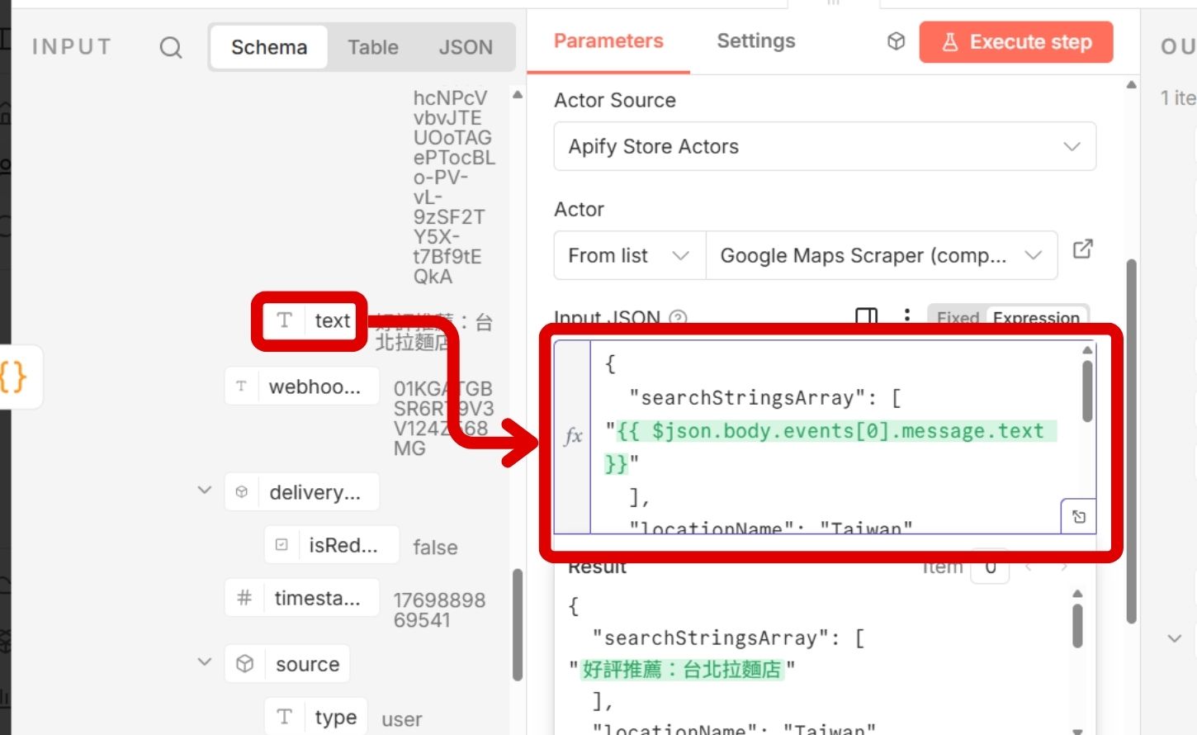Select the Parameters tab

coord(608,41)
